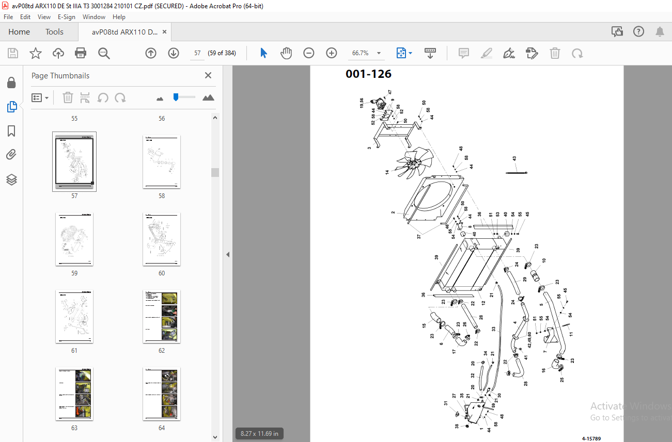Open the View menu
The height and width of the screenshot is (442, 672).
coord(44,17)
